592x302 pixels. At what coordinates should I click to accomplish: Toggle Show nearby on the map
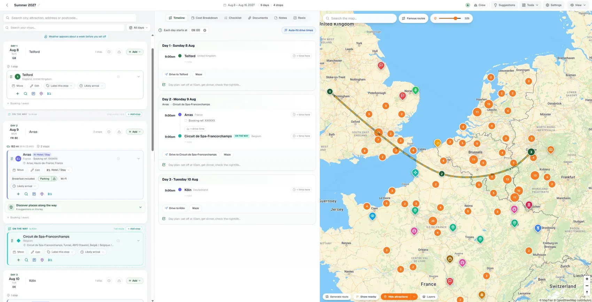pos(366,297)
